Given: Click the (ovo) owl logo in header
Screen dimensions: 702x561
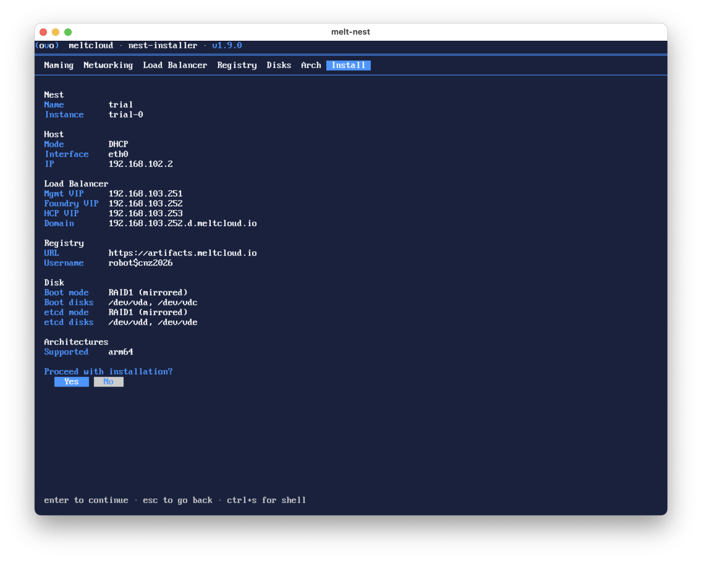Looking at the screenshot, I should [x=47, y=45].
